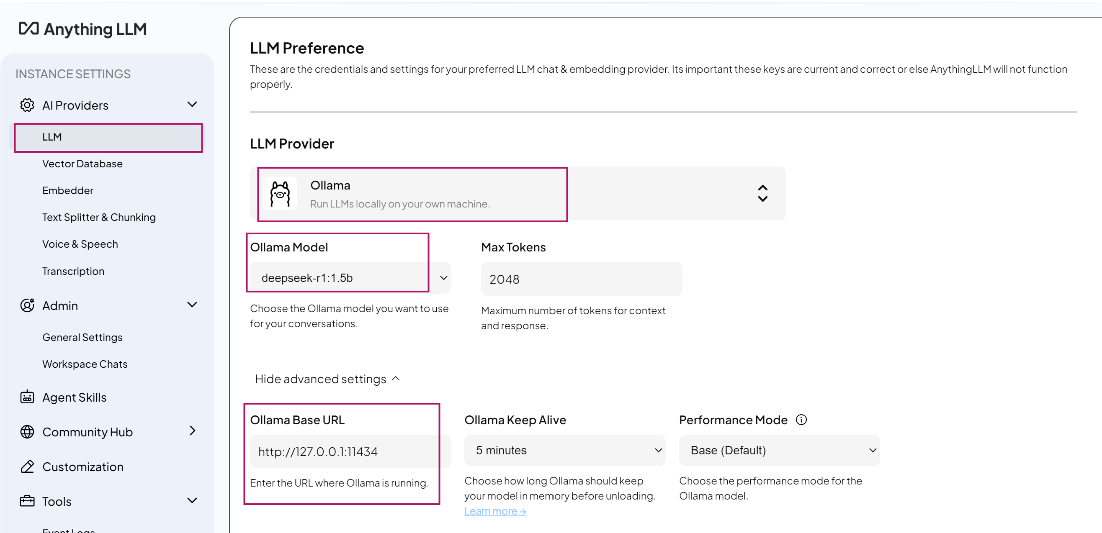Open the Performance Mode dropdown
Viewport: 1102px width, 533px height.
tap(779, 450)
